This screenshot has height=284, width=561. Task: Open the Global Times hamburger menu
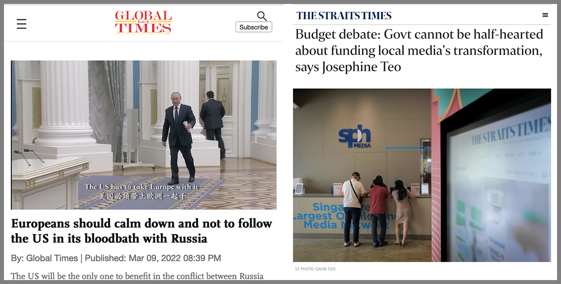click(21, 24)
